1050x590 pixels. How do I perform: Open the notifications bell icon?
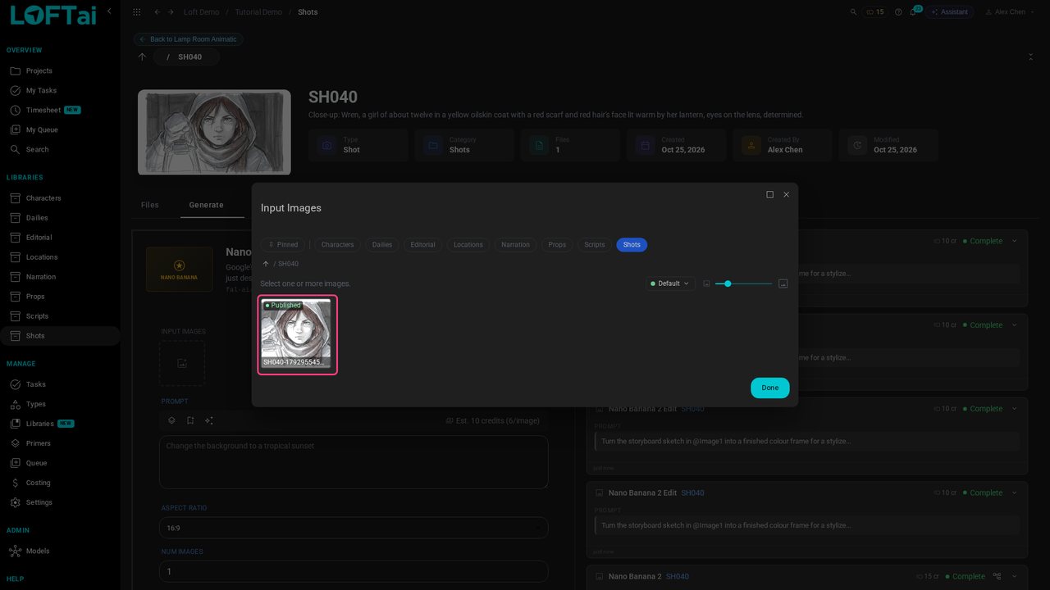click(913, 12)
